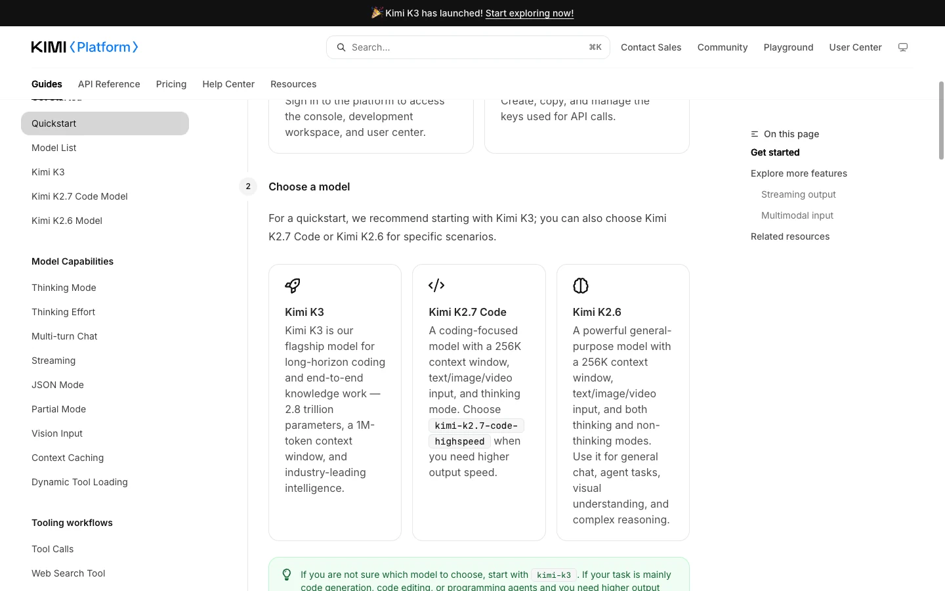This screenshot has width=945, height=591.
Task: Open Contact Sales
Action: coord(651,47)
